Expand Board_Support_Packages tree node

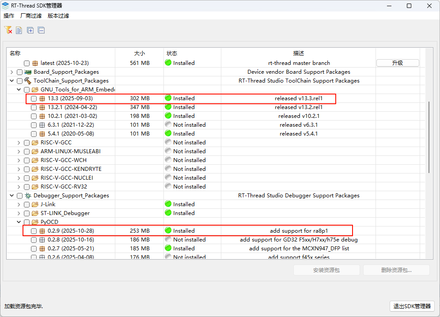pyautogui.click(x=11, y=72)
